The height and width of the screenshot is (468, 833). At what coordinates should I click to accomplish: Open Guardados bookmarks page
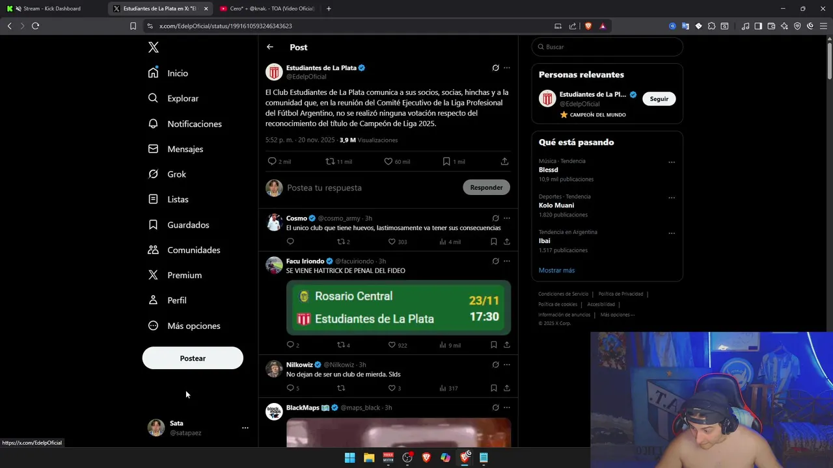(178, 225)
